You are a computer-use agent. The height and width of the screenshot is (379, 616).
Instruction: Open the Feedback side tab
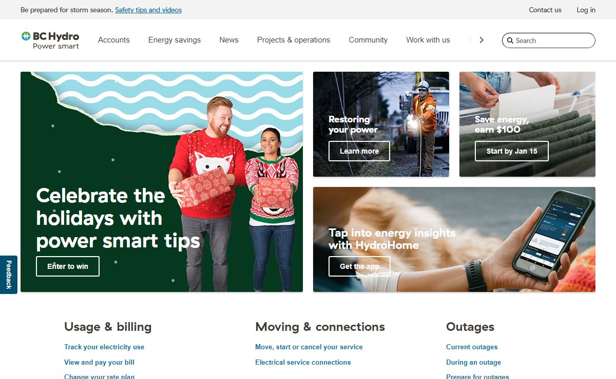(x=9, y=275)
